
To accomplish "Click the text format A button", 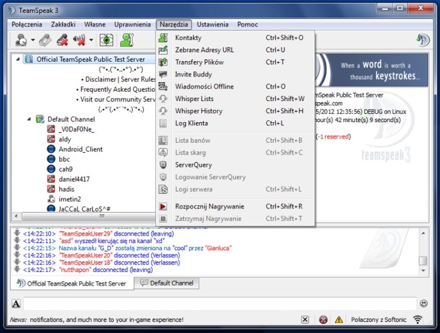I will pyautogui.click(x=16, y=304).
